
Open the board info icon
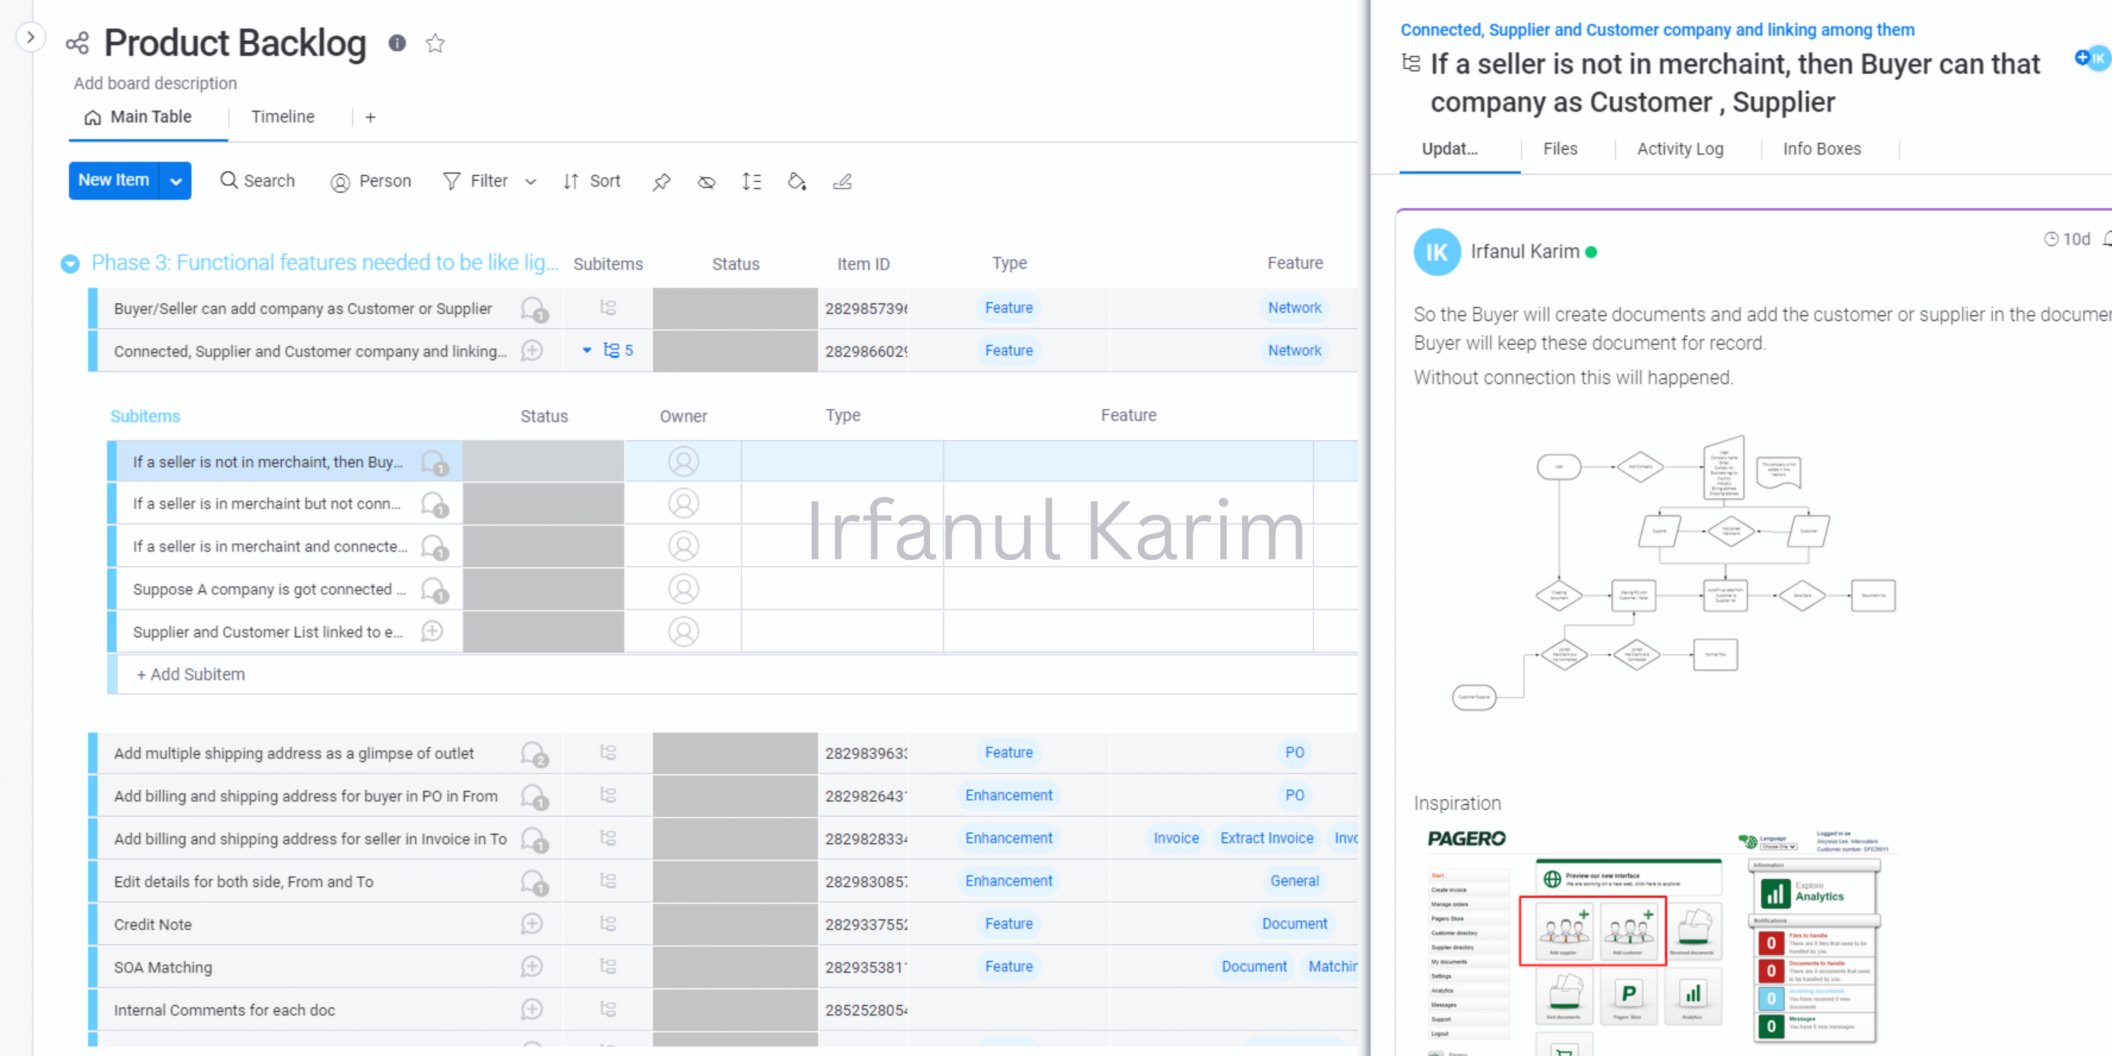pos(397,43)
